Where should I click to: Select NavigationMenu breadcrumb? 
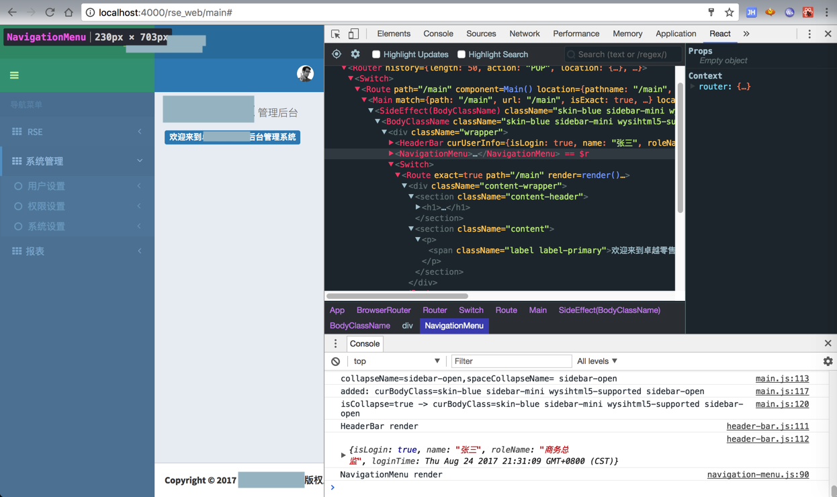click(x=454, y=326)
